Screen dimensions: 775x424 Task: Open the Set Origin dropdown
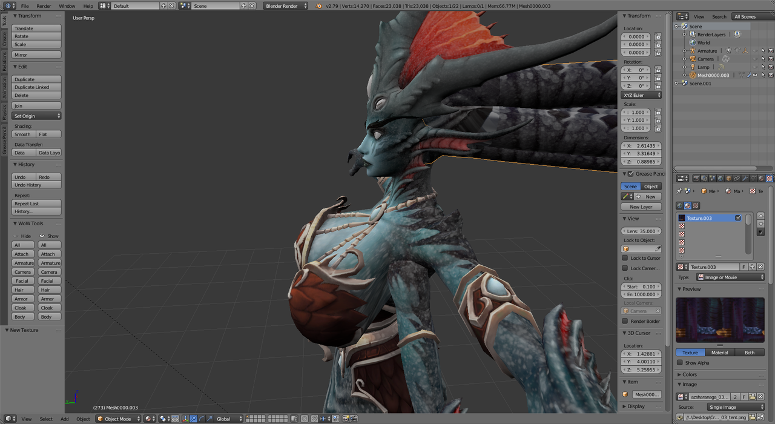click(37, 116)
